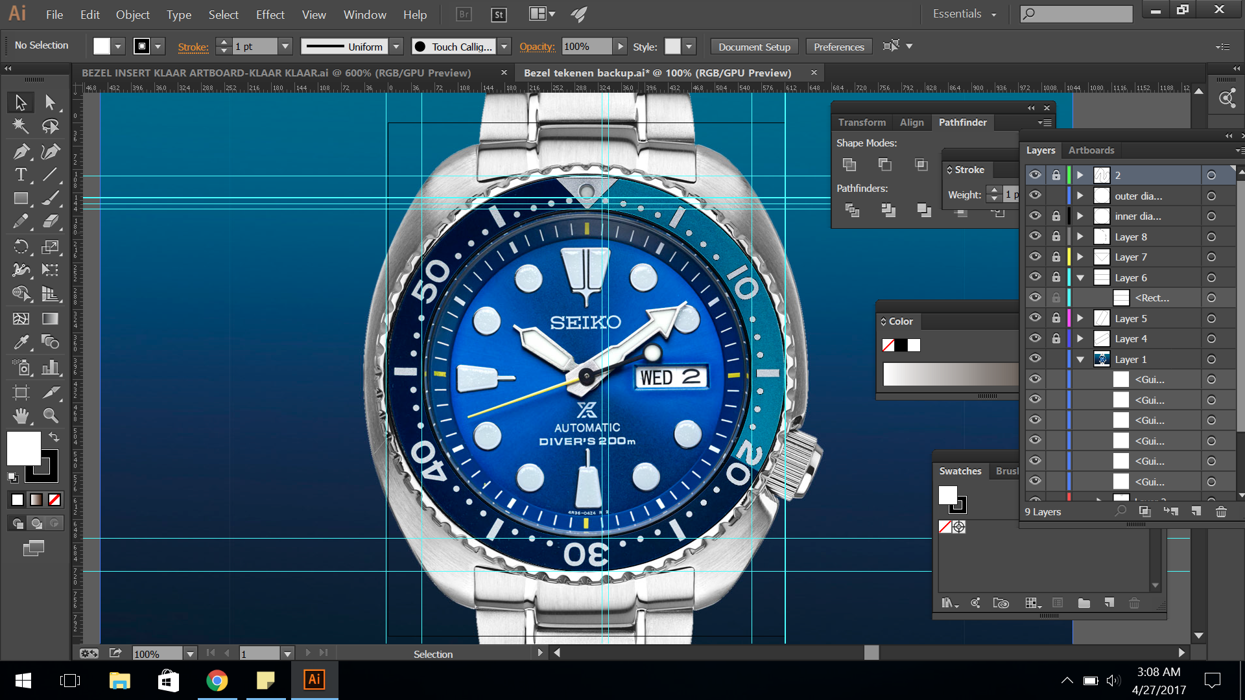Open Adobe Bridge from menu bar
The height and width of the screenshot is (700, 1245).
click(464, 14)
